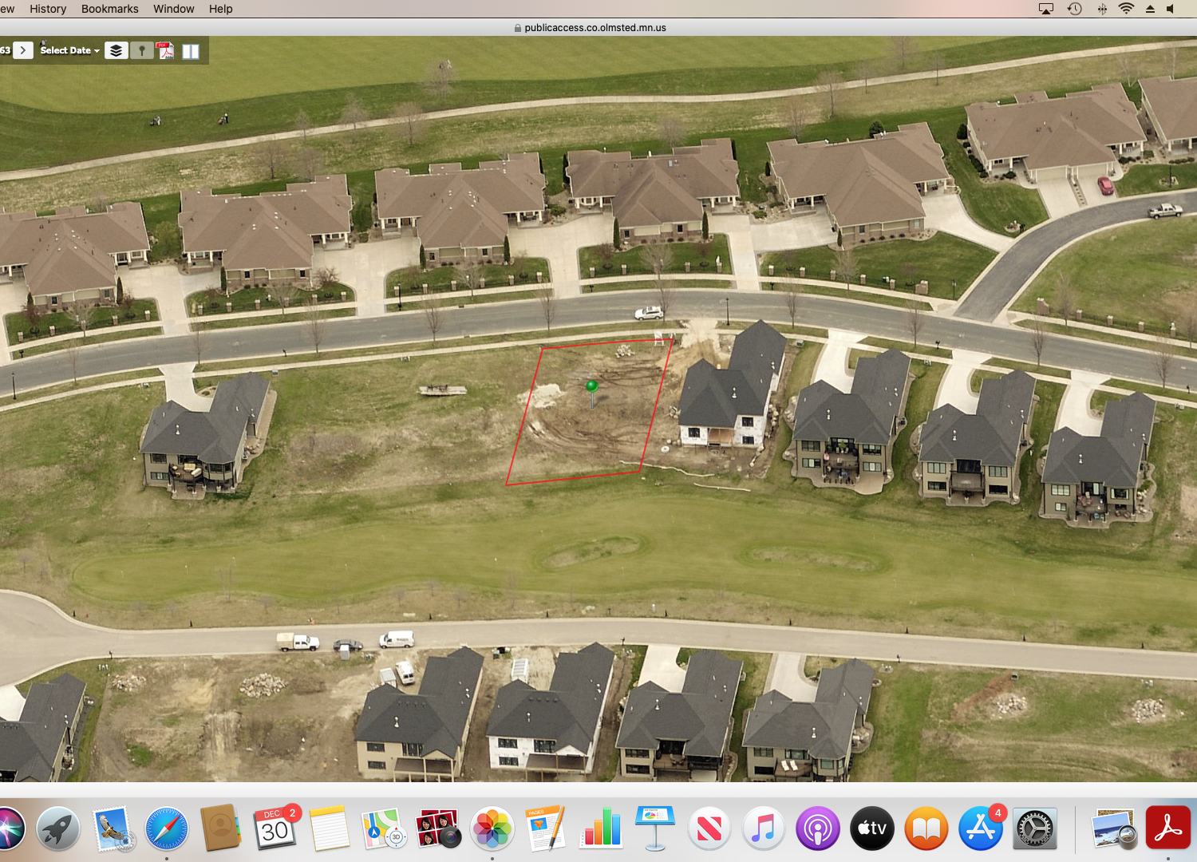The height and width of the screenshot is (862, 1197).
Task: Toggle the pin marker tool
Action: 141,50
